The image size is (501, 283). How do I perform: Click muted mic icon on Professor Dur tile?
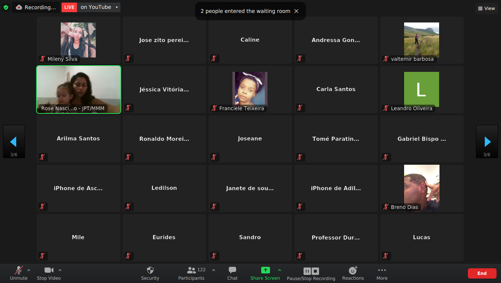tap(300, 256)
